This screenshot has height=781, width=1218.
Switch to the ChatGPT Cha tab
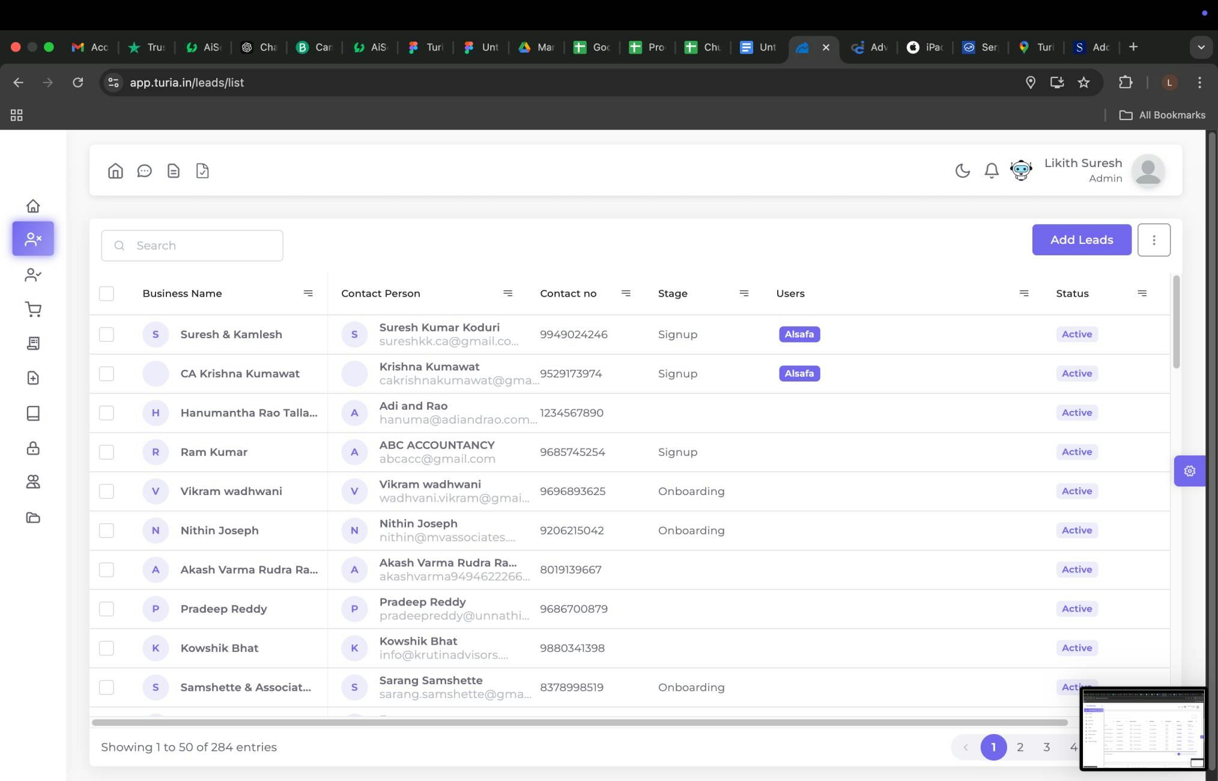(x=259, y=47)
